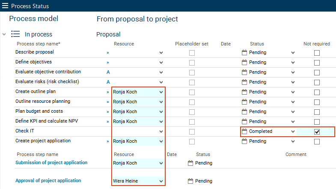The image size is (336, 189).
Task: Click the Process step name column header
Action: tap(39, 44)
